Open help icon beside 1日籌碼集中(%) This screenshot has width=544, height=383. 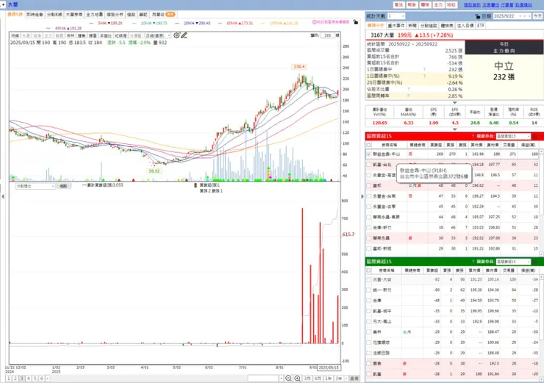point(424,76)
